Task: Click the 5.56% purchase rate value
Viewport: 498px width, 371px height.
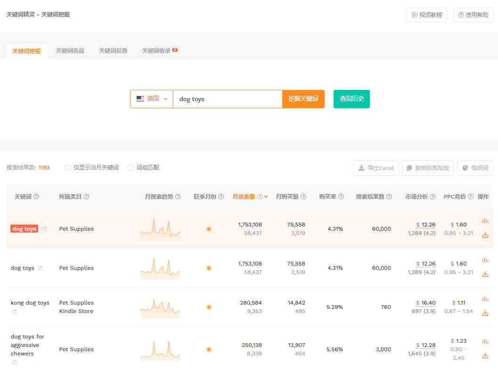Action: point(335,349)
